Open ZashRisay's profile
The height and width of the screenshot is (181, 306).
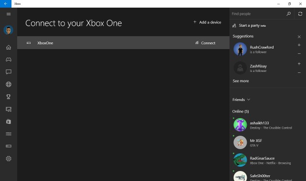click(258, 66)
